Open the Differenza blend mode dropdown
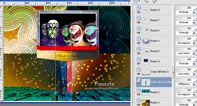 [x=194, y=84]
